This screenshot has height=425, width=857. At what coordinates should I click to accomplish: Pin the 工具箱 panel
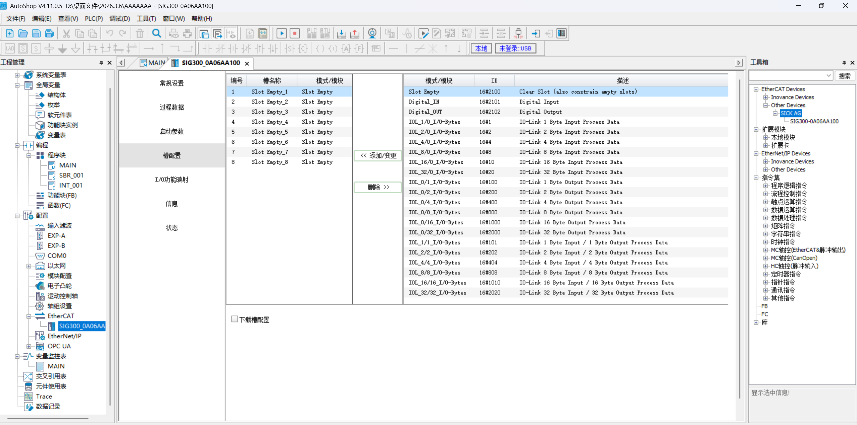(x=844, y=63)
